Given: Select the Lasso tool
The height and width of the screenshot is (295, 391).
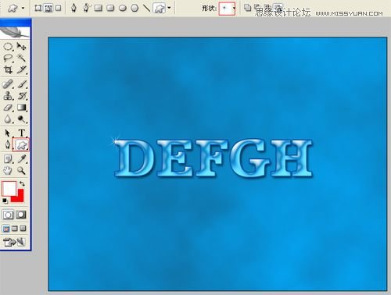Looking at the screenshot, I should click(8, 58).
